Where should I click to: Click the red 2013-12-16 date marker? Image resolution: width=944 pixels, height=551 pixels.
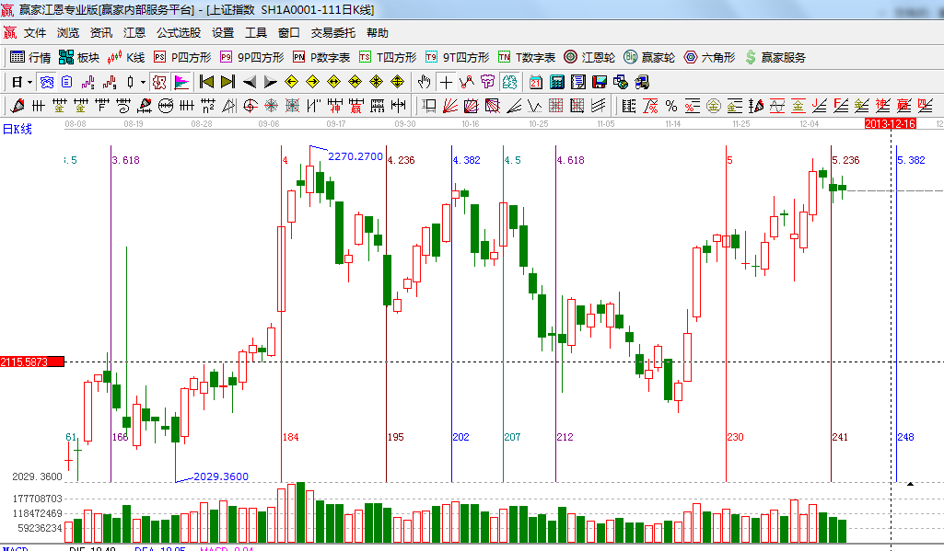[890, 123]
